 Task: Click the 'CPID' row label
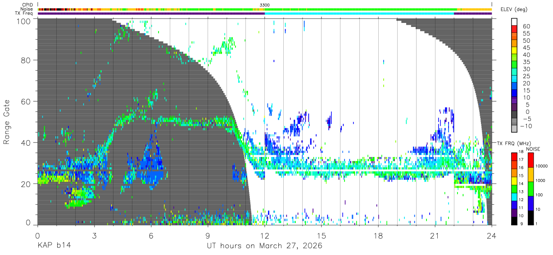coord(27,5)
